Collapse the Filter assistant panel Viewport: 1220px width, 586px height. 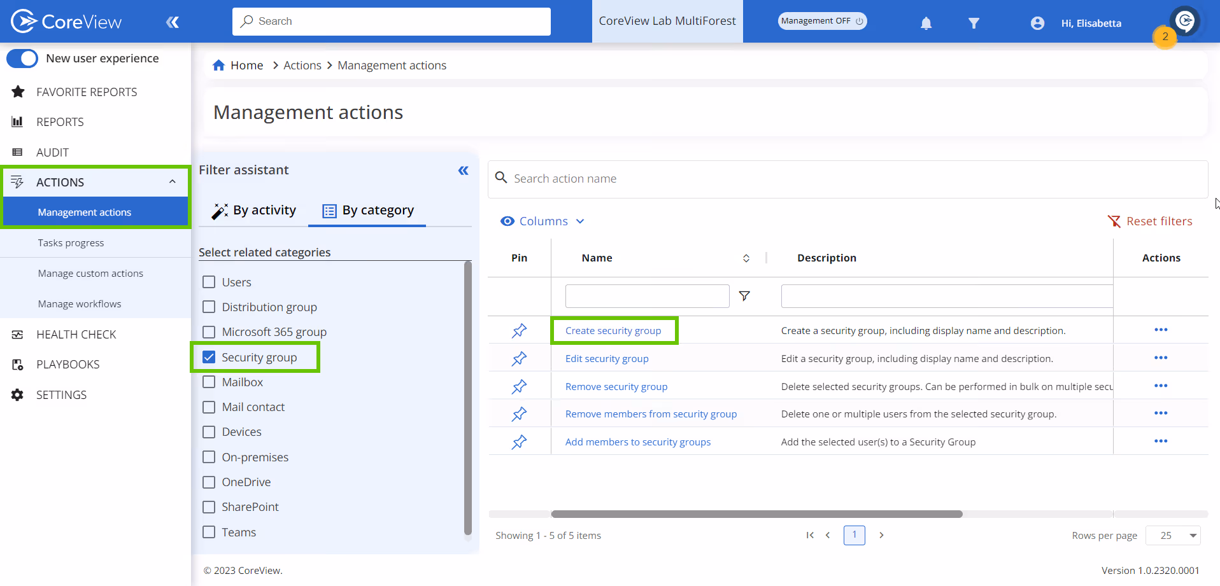coord(463,171)
